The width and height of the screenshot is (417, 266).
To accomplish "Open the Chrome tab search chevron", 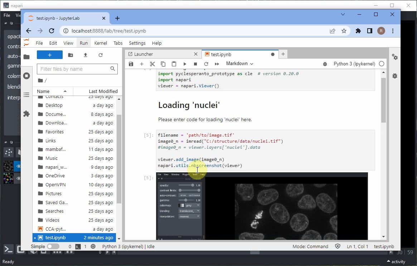I will pos(343,15).
